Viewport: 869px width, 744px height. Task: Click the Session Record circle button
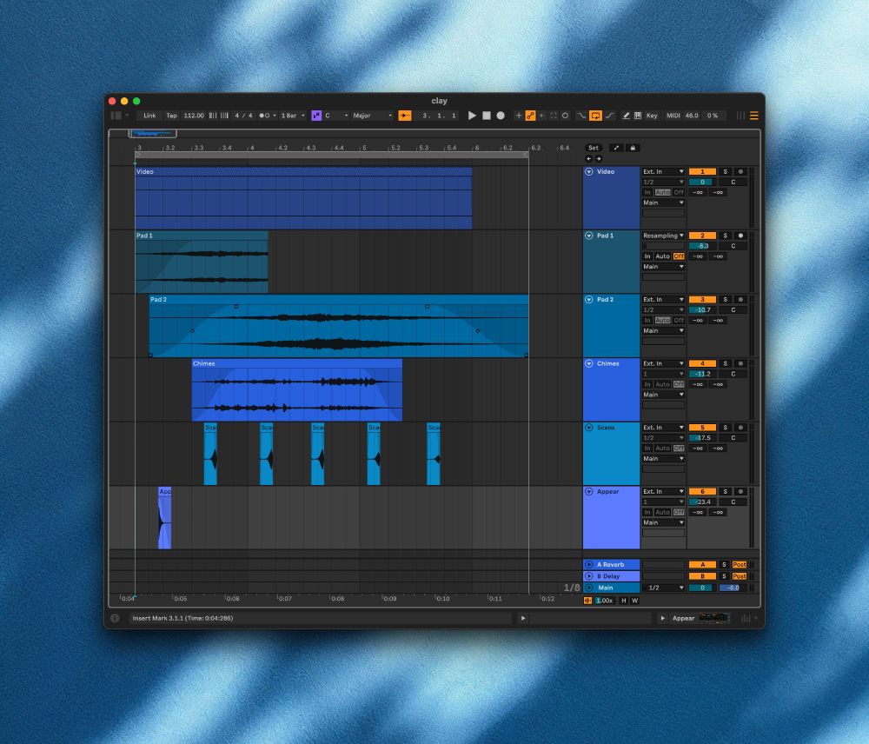click(566, 116)
